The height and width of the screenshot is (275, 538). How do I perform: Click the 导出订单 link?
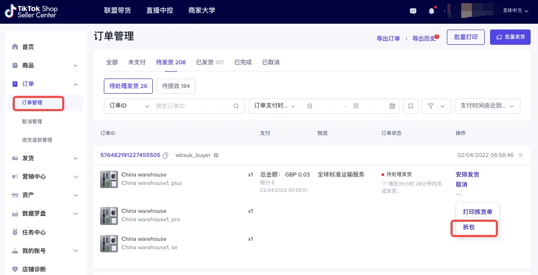point(388,38)
